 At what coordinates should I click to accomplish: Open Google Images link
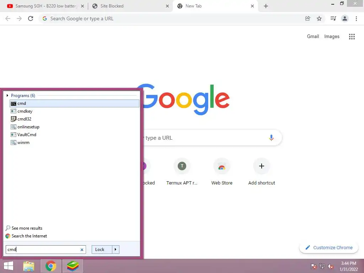click(x=332, y=37)
